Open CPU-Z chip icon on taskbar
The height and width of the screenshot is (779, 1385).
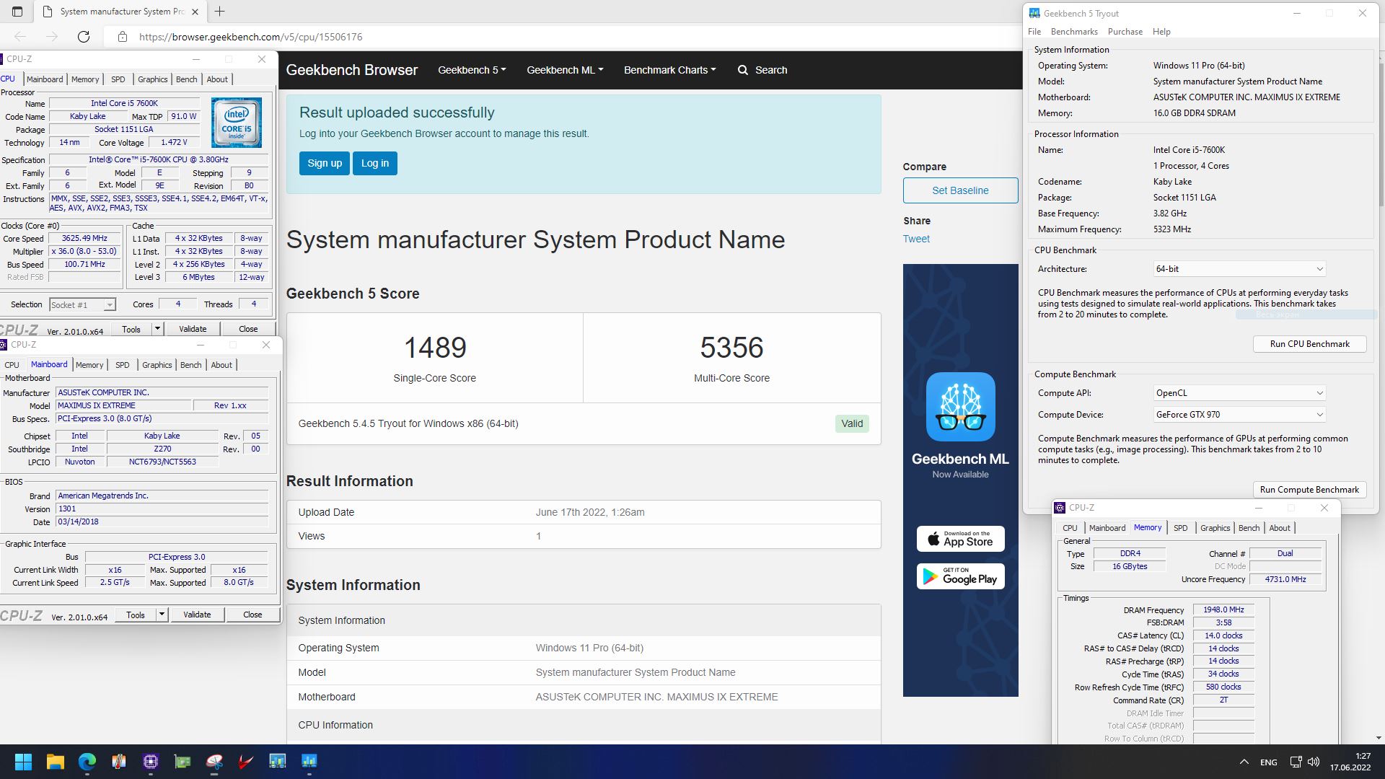pos(151,761)
